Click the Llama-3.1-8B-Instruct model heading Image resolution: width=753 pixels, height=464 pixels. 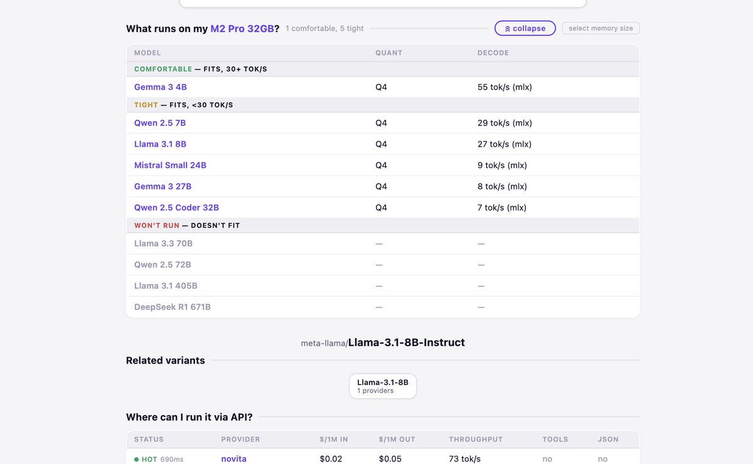point(407,342)
